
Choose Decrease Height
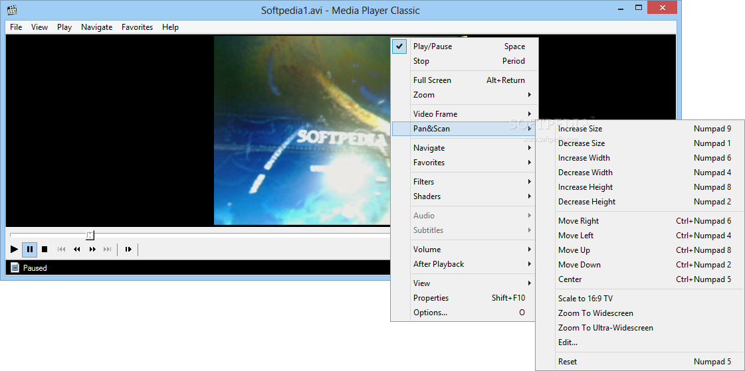640,202
